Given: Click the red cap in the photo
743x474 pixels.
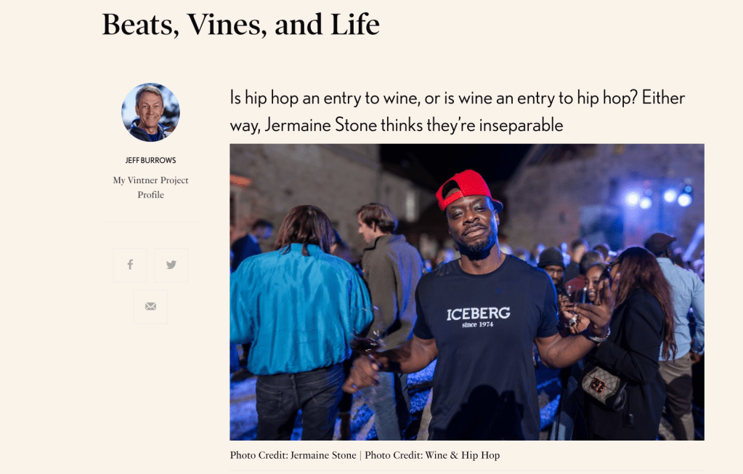Looking at the screenshot, I should point(466,188).
